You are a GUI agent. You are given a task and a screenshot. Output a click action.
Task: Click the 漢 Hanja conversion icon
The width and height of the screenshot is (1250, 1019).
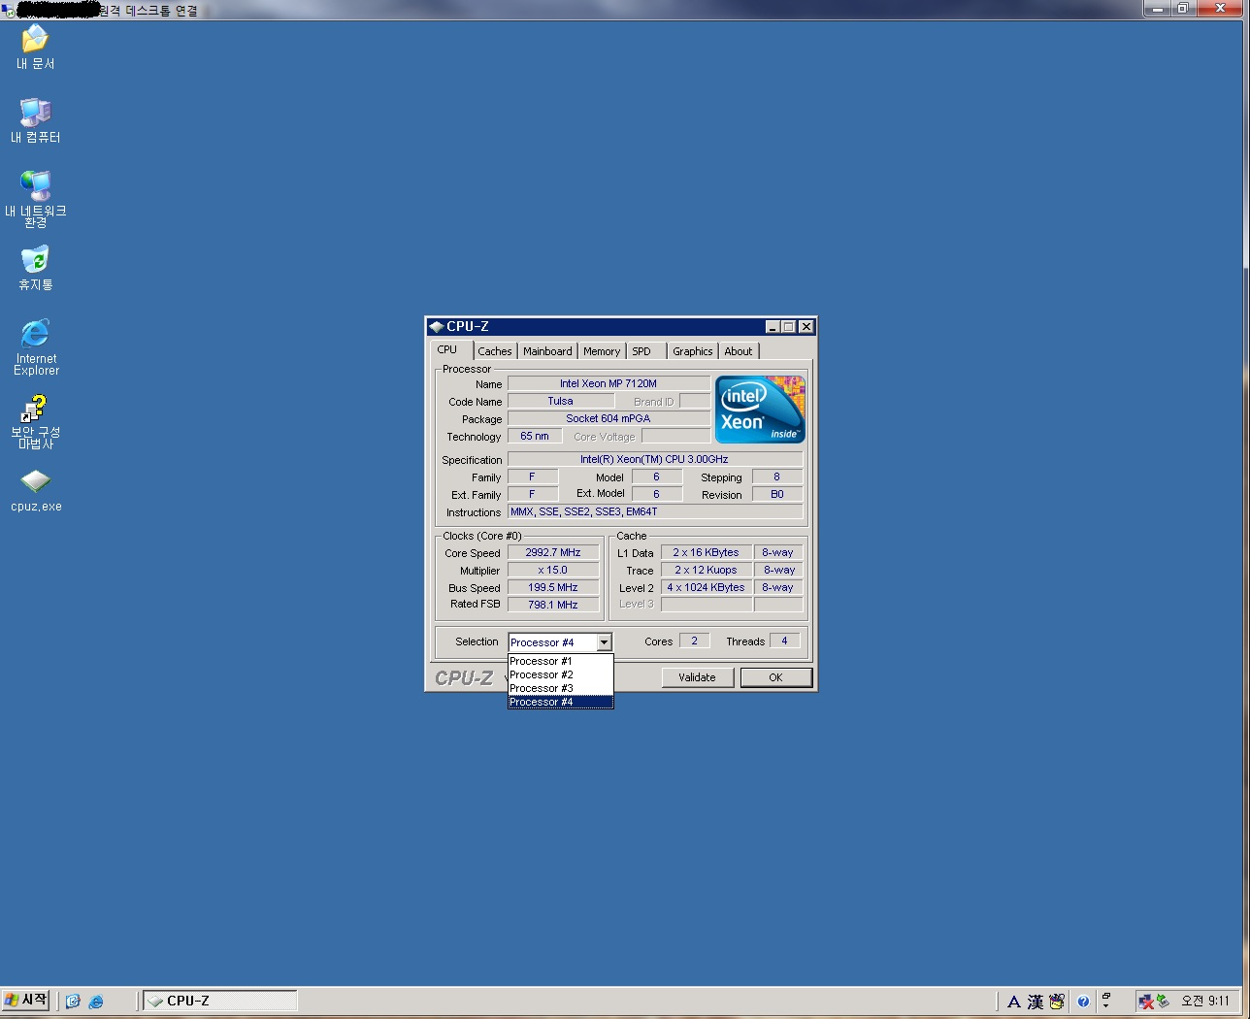pos(1036,1002)
